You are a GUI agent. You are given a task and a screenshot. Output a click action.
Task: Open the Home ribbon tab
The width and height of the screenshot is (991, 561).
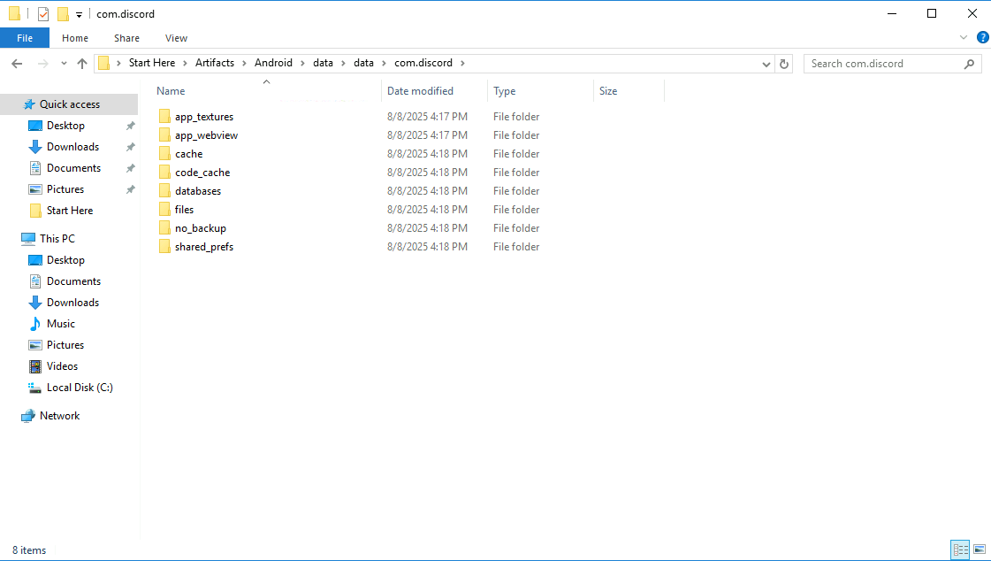(75, 38)
